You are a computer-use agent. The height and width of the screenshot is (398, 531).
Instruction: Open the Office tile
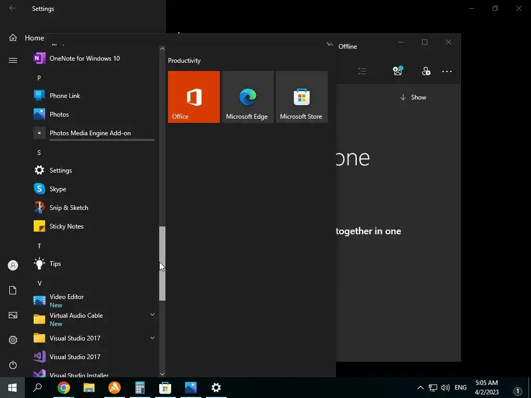click(x=194, y=97)
